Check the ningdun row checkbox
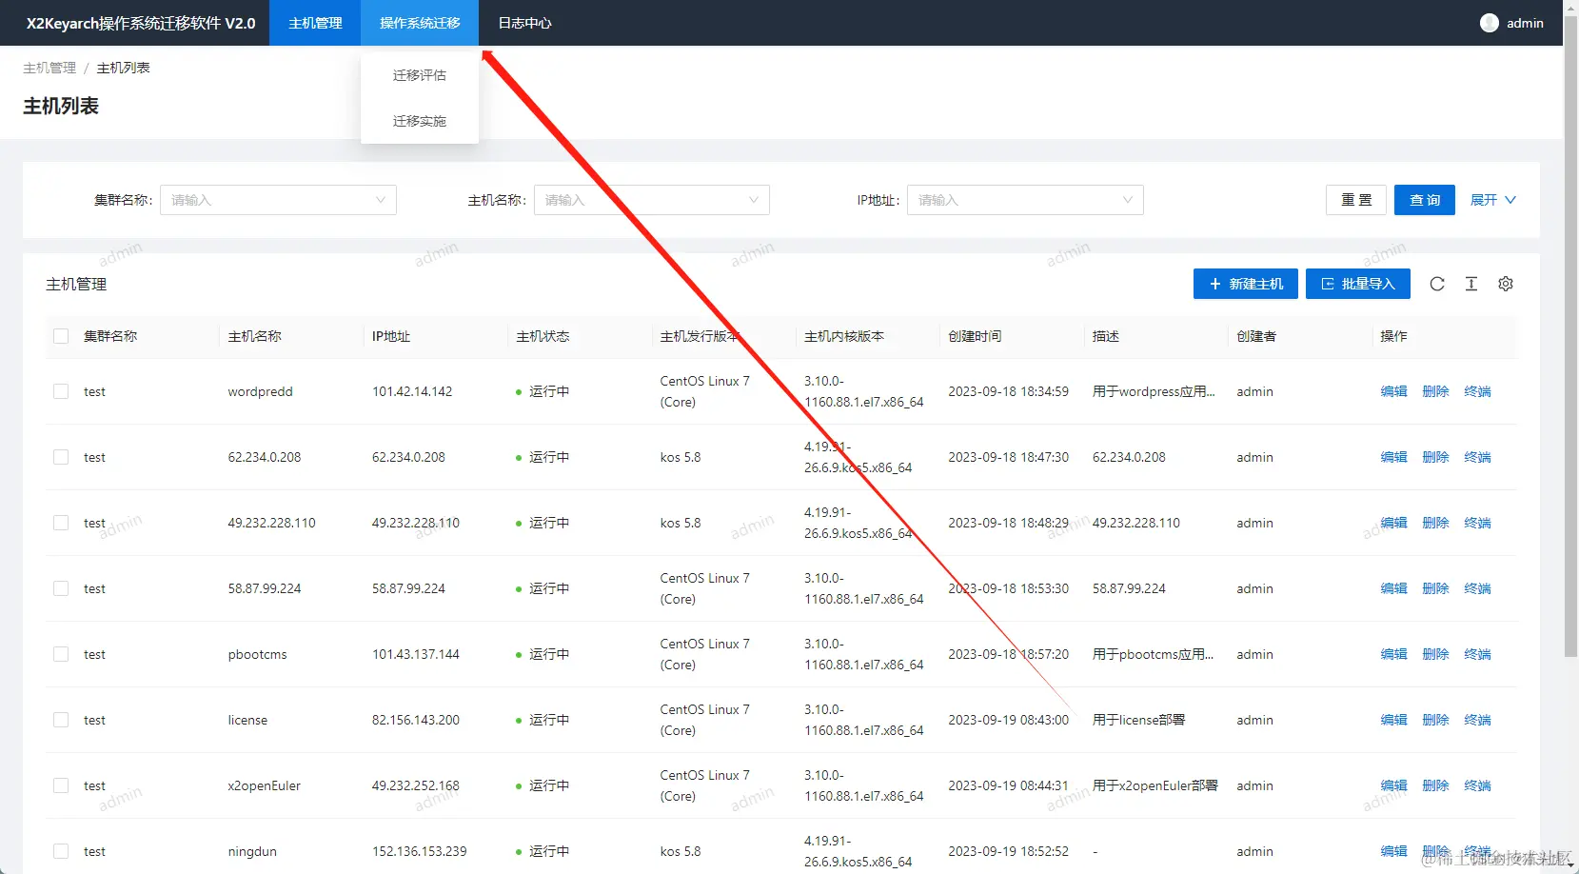The width and height of the screenshot is (1579, 874). pos(61,851)
